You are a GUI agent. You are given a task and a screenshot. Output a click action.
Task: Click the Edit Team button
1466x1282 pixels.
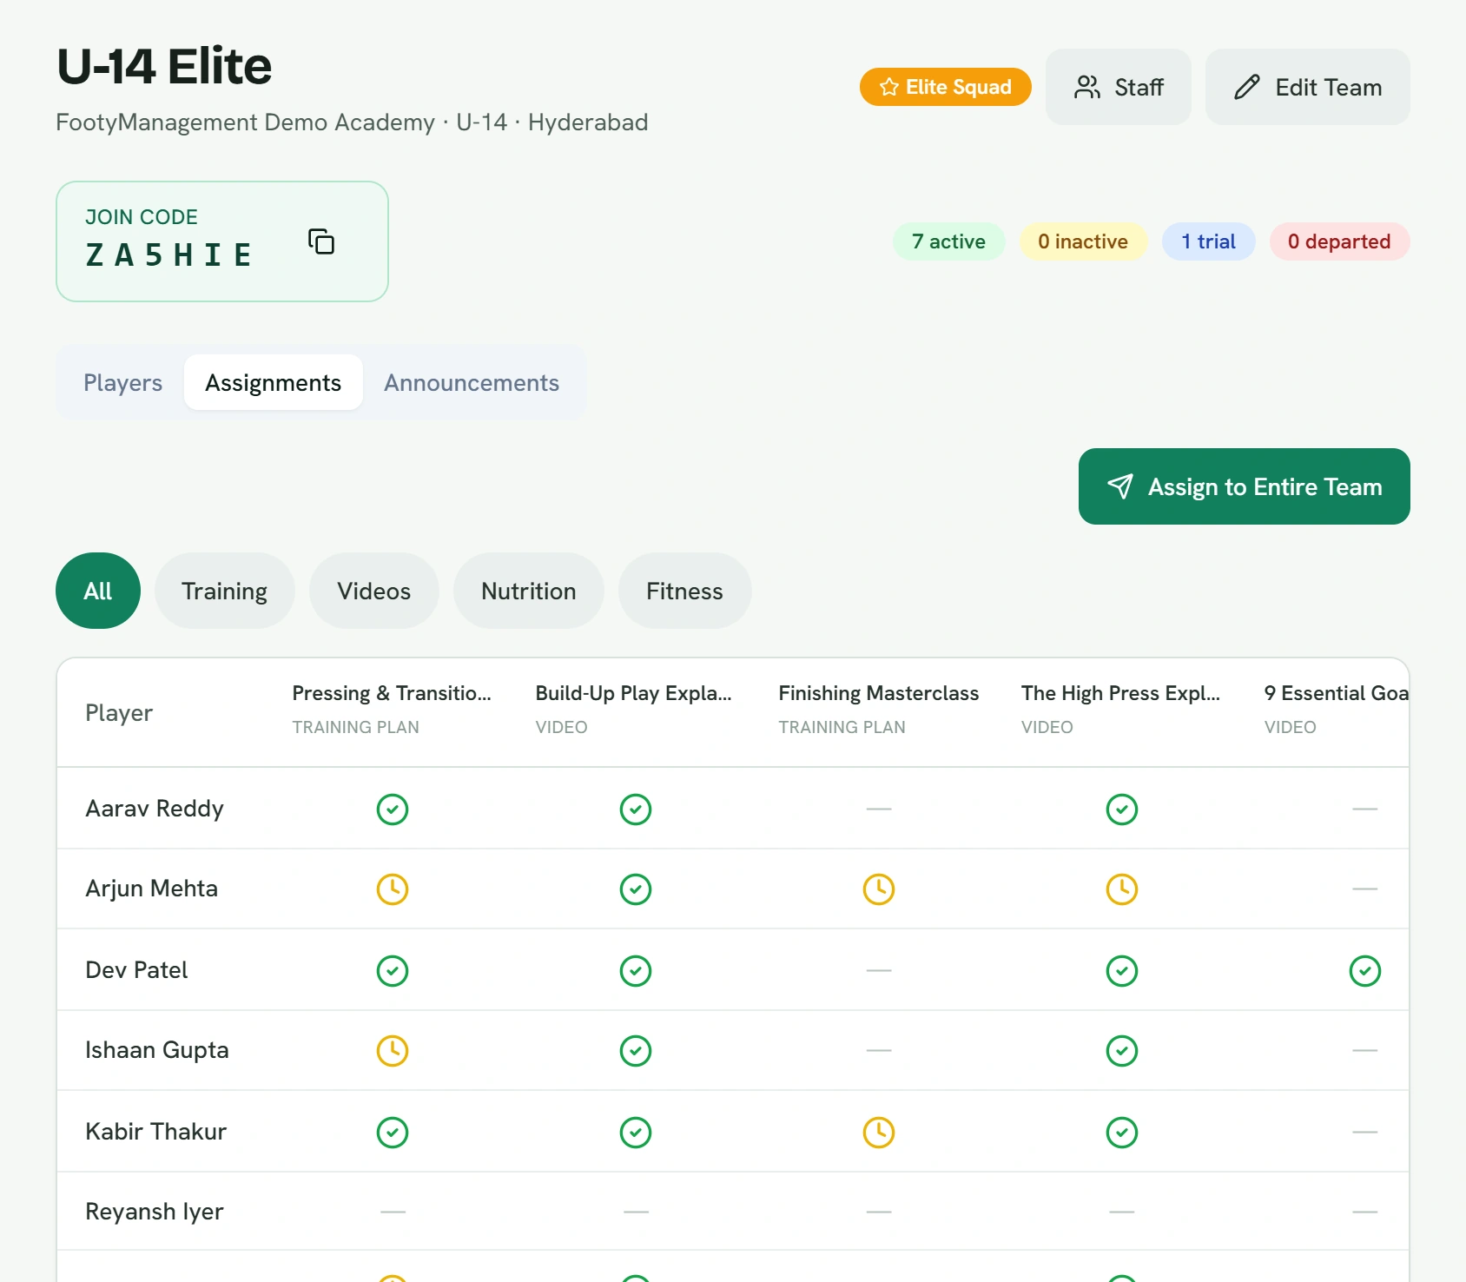1307,87
